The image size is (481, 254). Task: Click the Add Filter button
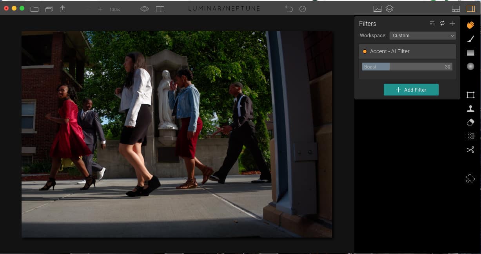411,90
